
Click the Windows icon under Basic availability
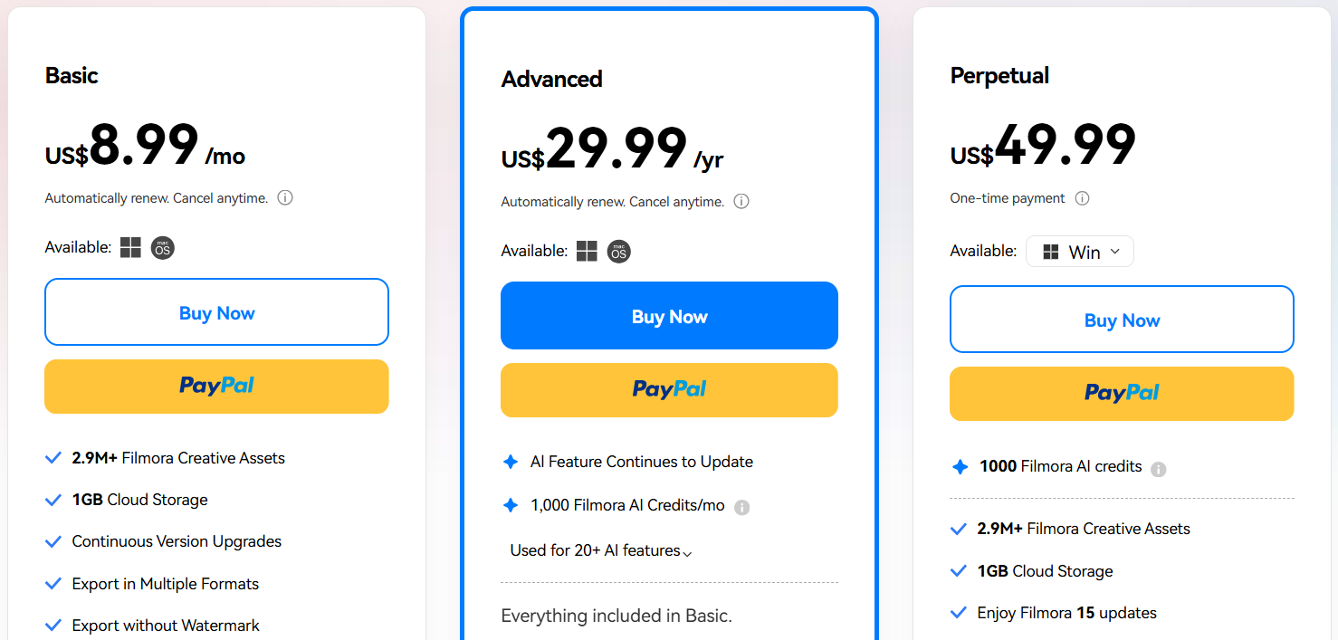[x=130, y=247]
